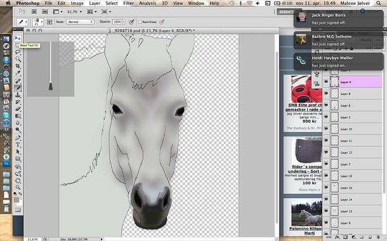The image size is (387, 241).
Task: Toggle visibility of Layer 10
Action: coord(326,129)
